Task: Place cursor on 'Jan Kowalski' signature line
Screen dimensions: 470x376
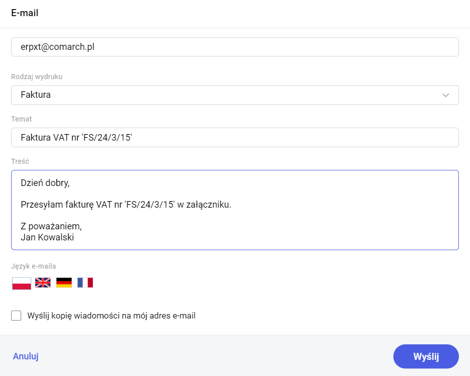Action: point(47,237)
